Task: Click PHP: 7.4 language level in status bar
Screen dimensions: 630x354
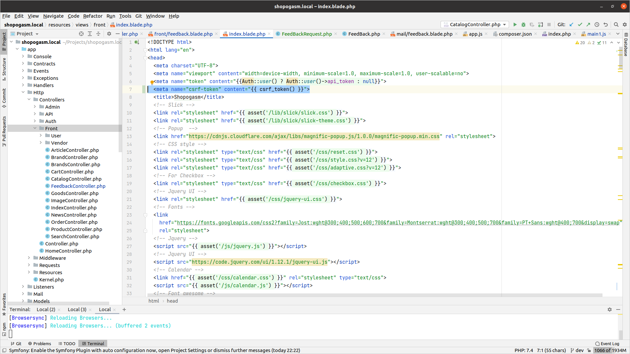Action: pyautogui.click(x=523, y=350)
